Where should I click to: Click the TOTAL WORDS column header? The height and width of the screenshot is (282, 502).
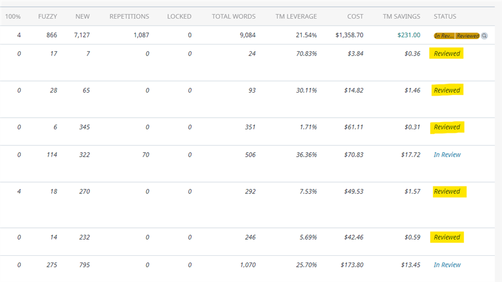[x=233, y=17]
